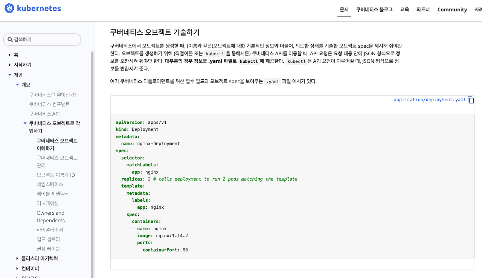The image size is (482, 278).
Task: Click code line image: nginx:1.14.2
Action: (x=162, y=236)
